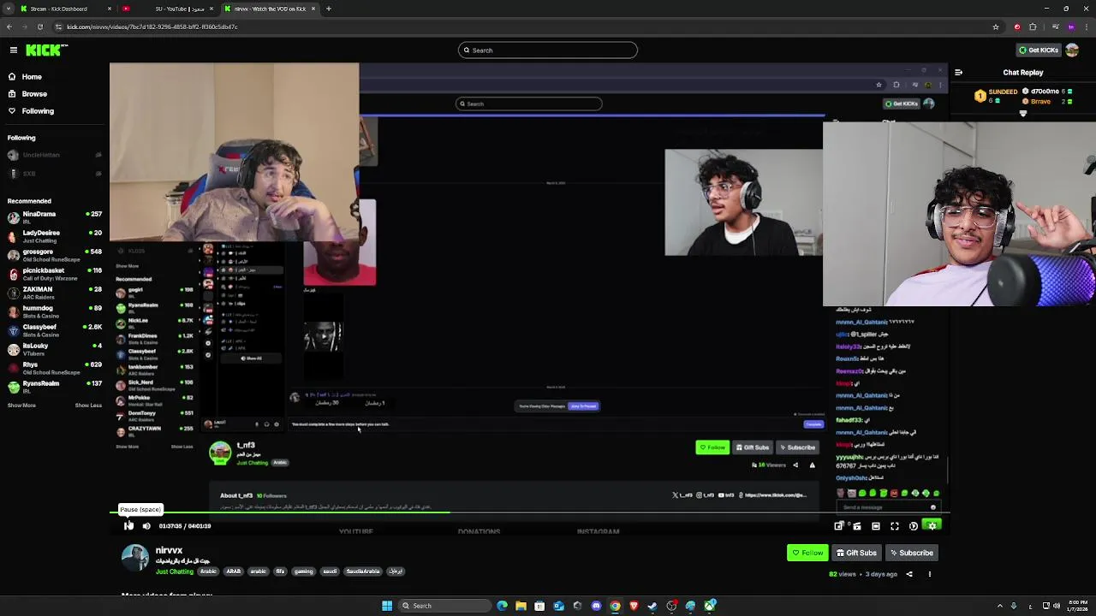
Task: Pause the VOD playback
Action: 128,526
